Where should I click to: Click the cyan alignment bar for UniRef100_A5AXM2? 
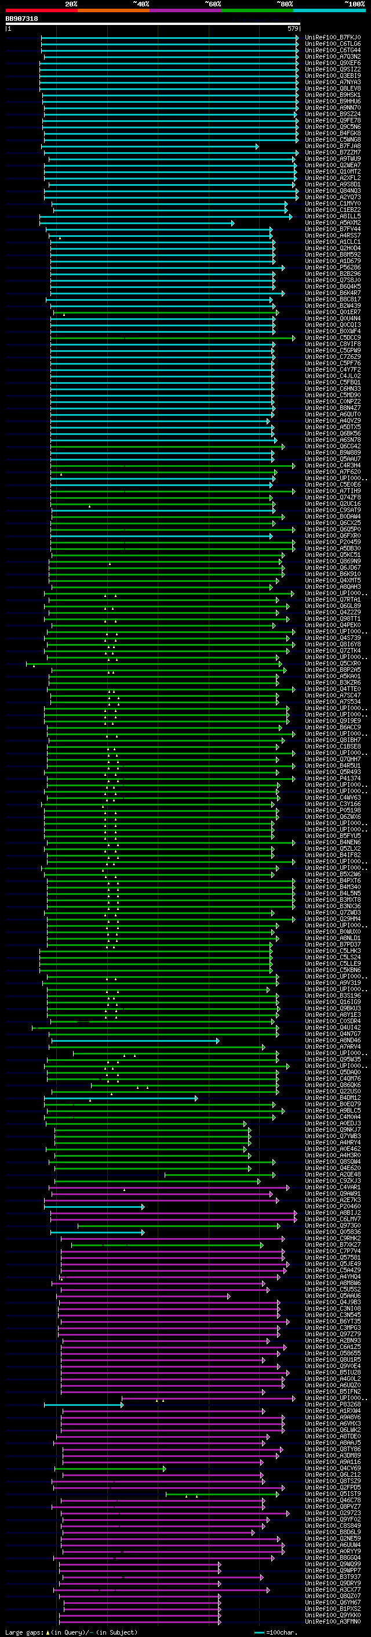tap(137, 224)
